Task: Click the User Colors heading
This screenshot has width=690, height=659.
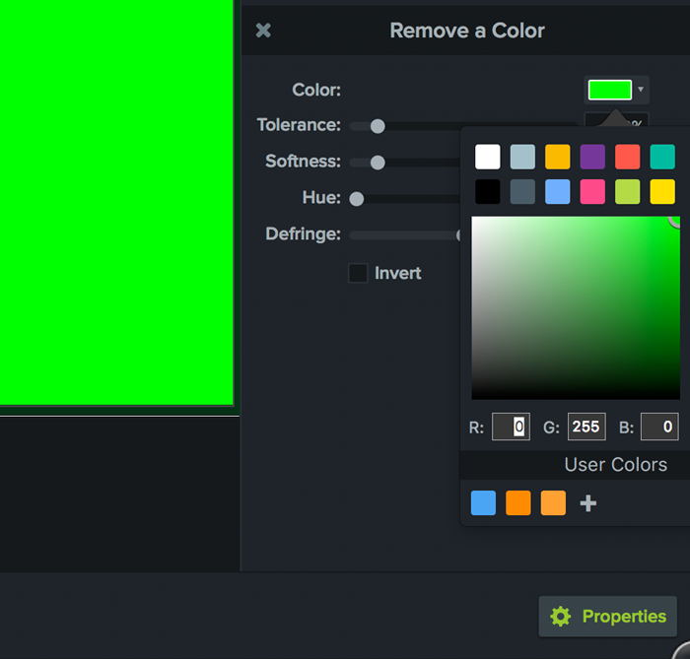Action: coord(616,465)
